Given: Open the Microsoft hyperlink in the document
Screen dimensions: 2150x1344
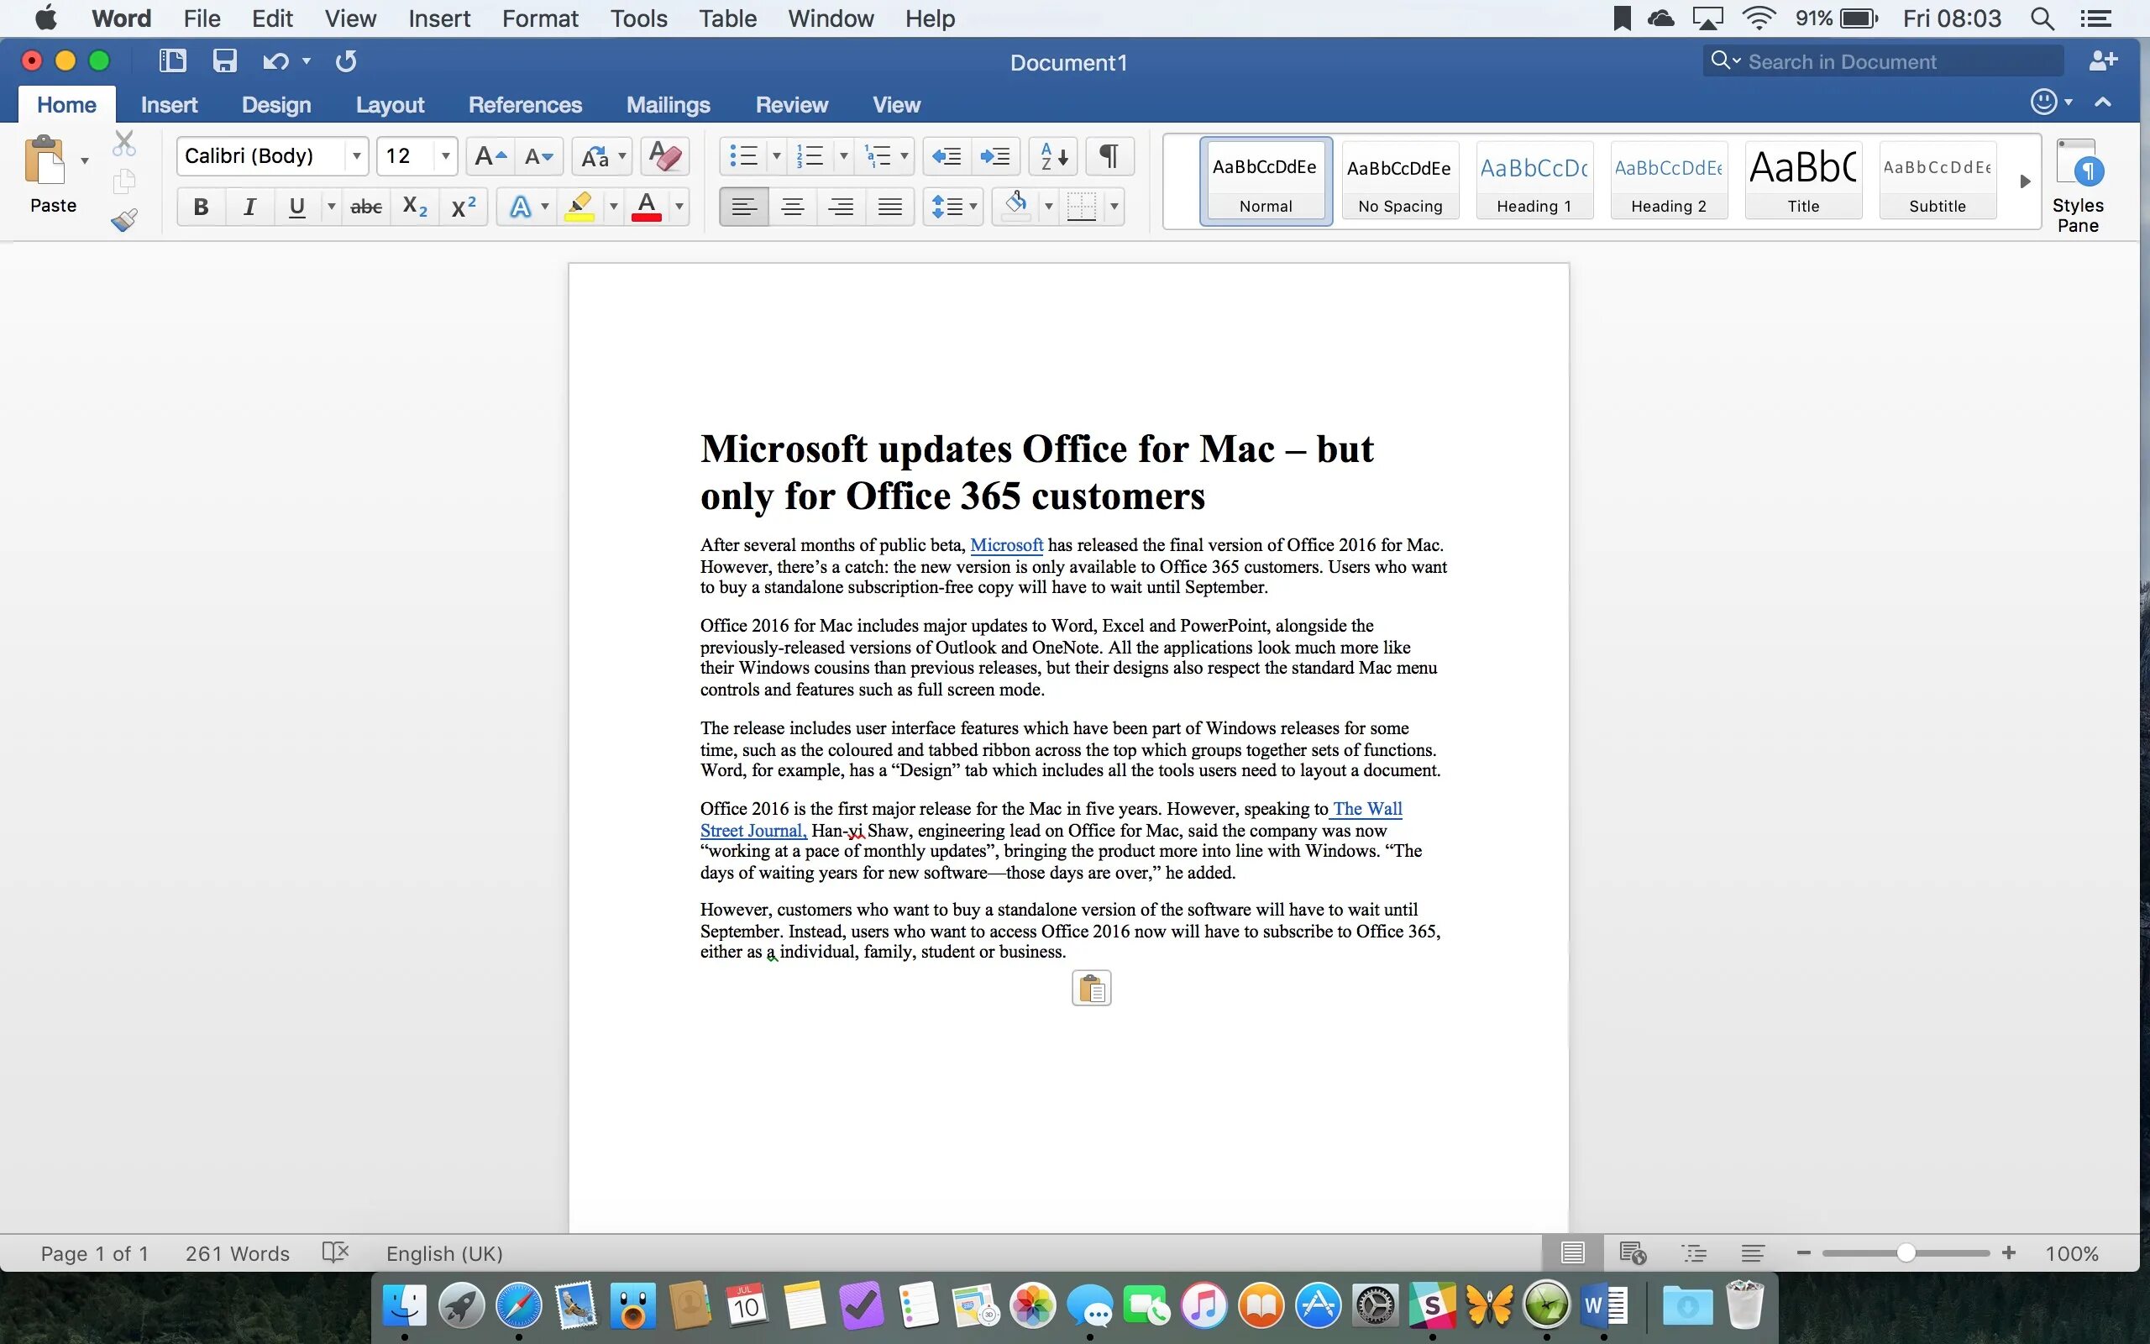Looking at the screenshot, I should coord(1005,545).
